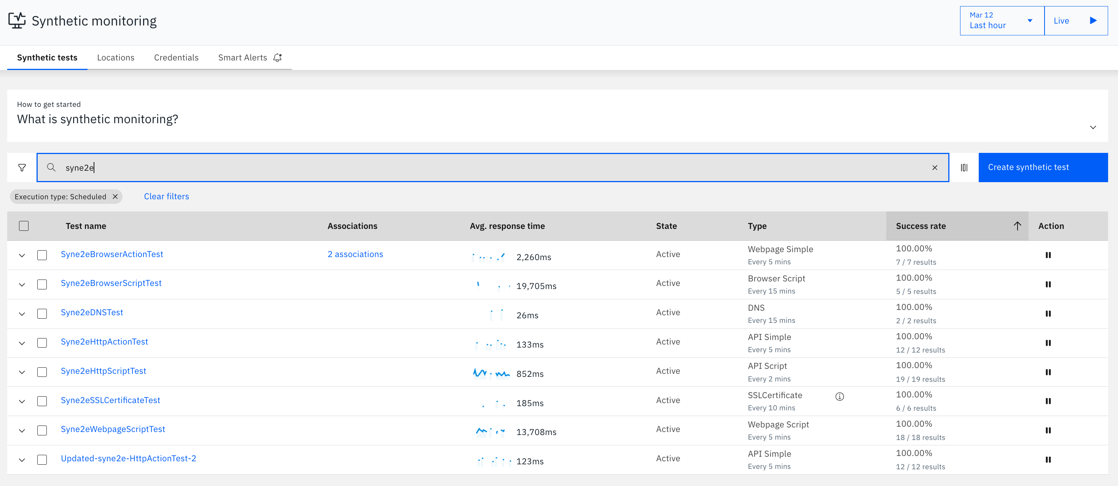
Task: Toggle the select-all tests checkbox
Action: click(x=24, y=226)
